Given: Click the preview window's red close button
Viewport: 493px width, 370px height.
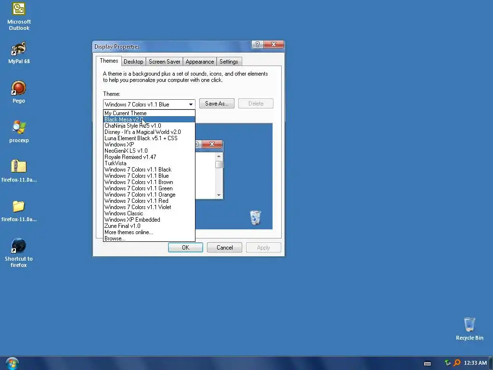Looking at the screenshot, I should coord(212,144).
